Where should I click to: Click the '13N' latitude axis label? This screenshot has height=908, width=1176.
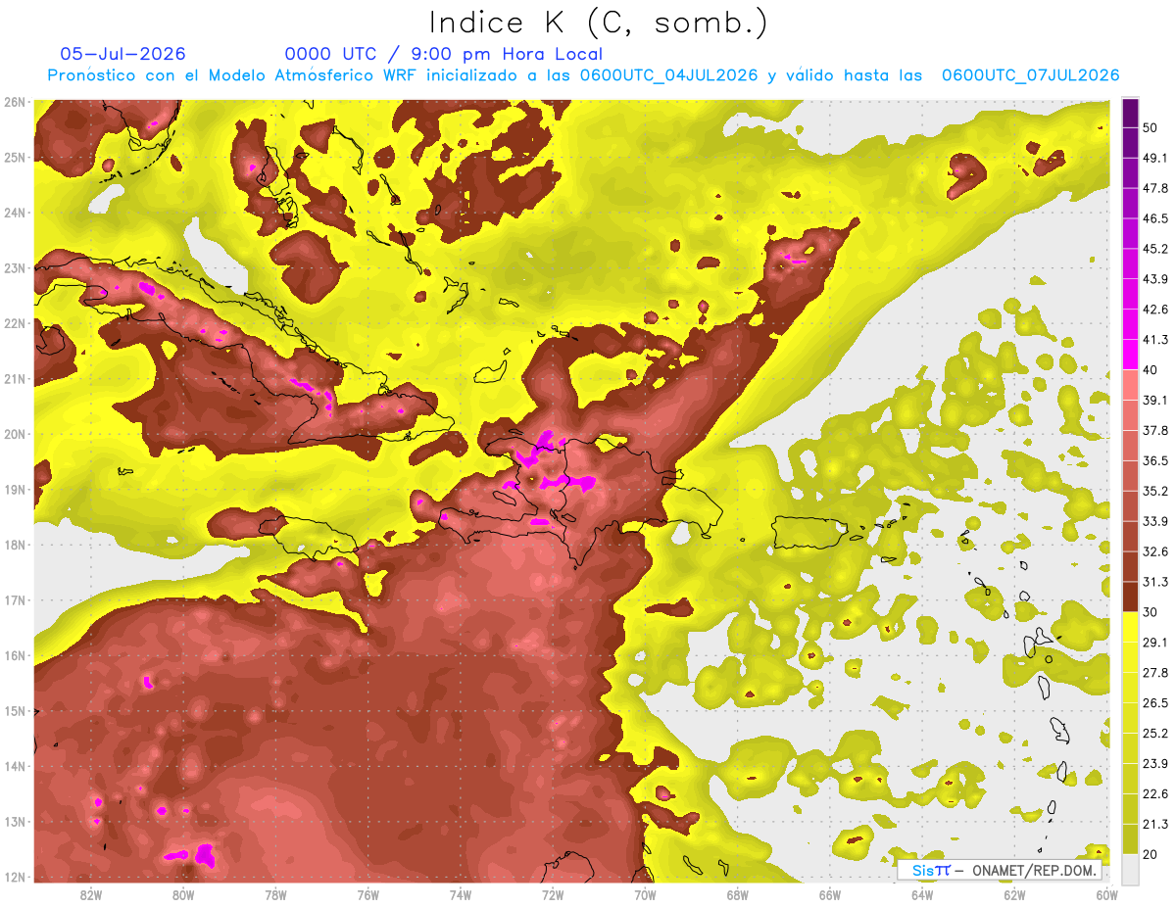[x=14, y=822]
